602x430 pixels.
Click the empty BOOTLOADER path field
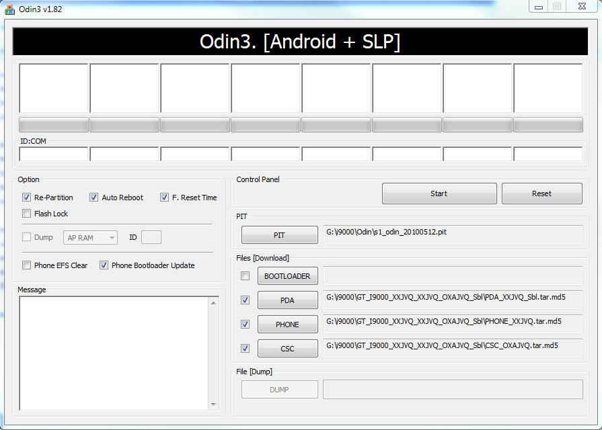pos(453,275)
